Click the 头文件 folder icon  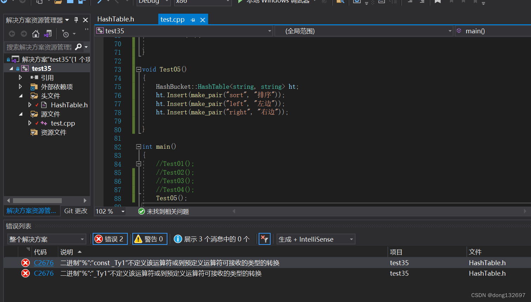point(34,96)
